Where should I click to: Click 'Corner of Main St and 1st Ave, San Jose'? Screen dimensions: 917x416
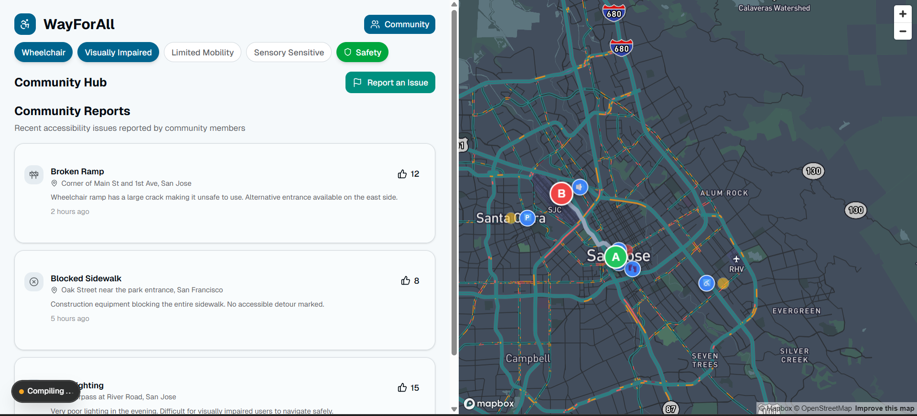click(126, 183)
